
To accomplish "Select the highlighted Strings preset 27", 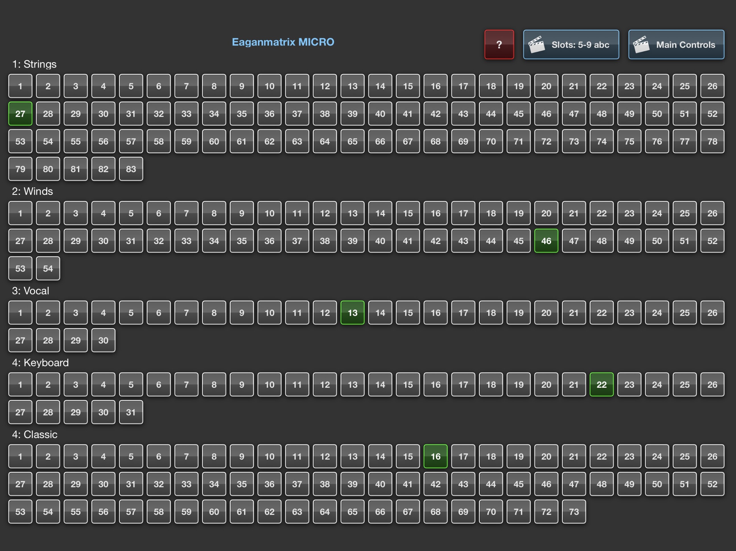I will pos(20,114).
